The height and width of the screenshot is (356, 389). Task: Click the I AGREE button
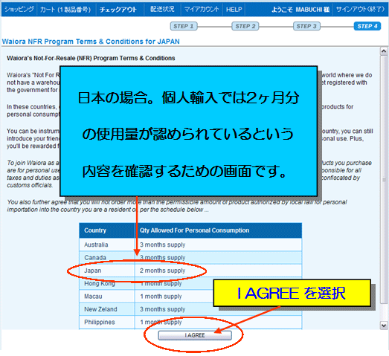point(195,335)
